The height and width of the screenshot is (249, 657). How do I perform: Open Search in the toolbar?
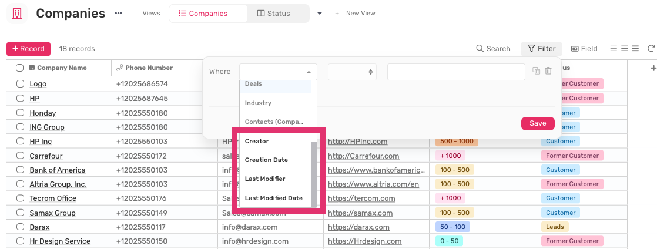[x=493, y=49]
